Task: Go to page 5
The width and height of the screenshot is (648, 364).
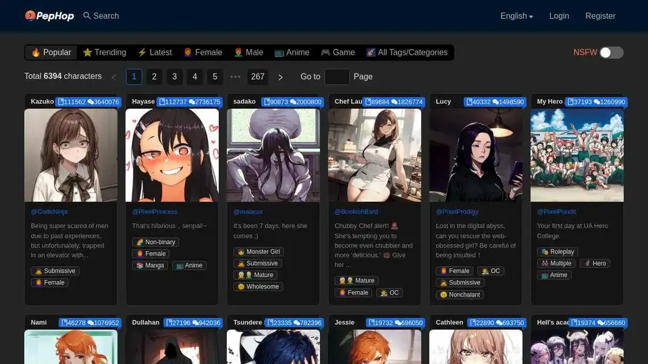Action: click(x=215, y=77)
